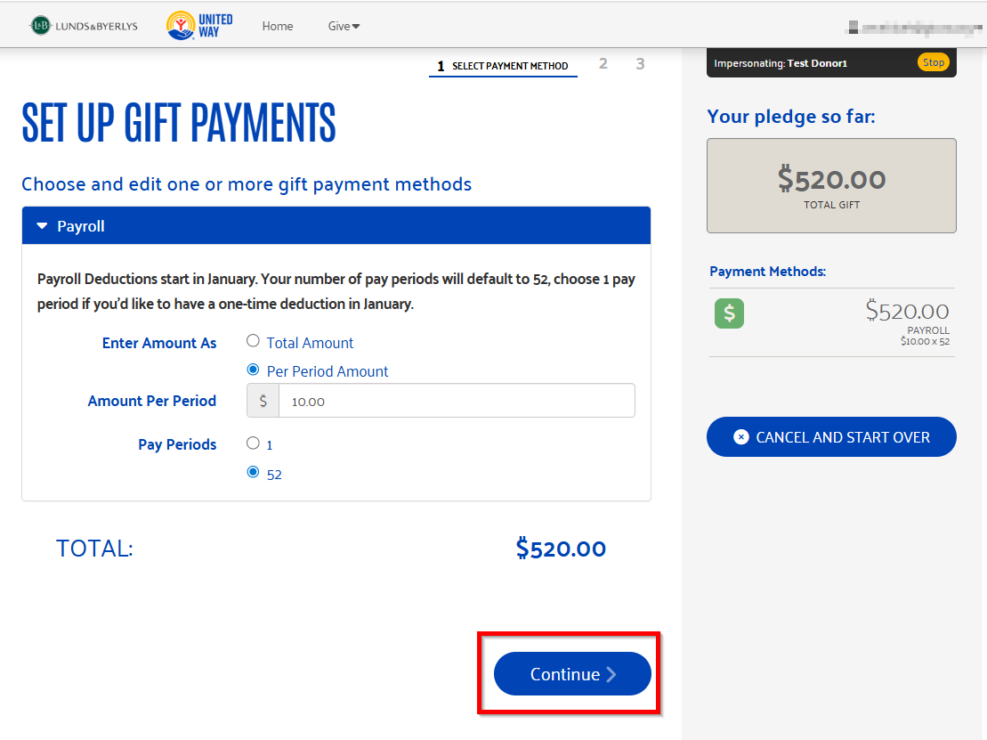Click Cancel and Start Over

coord(831,437)
